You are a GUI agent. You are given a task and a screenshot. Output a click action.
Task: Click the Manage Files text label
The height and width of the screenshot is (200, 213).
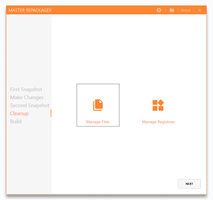click(x=98, y=122)
